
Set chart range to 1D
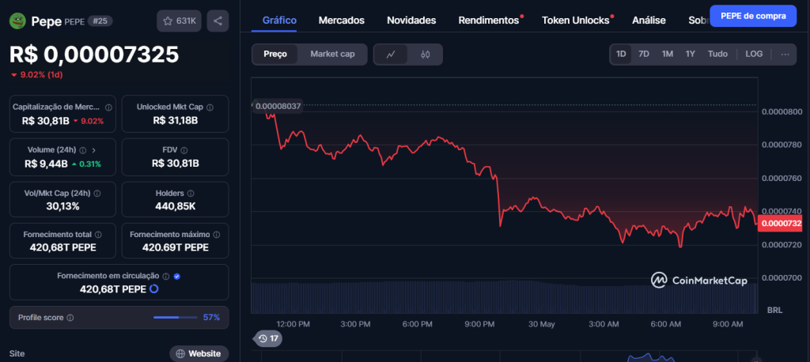[621, 55]
